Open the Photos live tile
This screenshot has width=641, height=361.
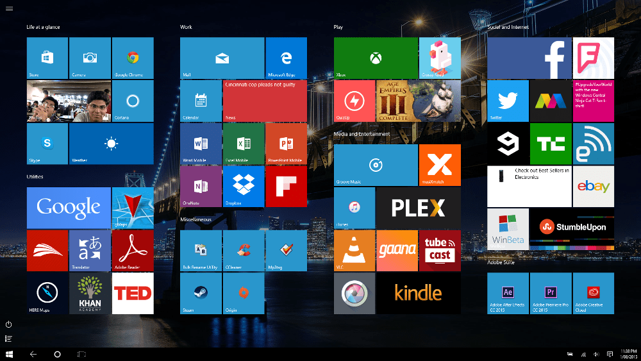point(69,101)
